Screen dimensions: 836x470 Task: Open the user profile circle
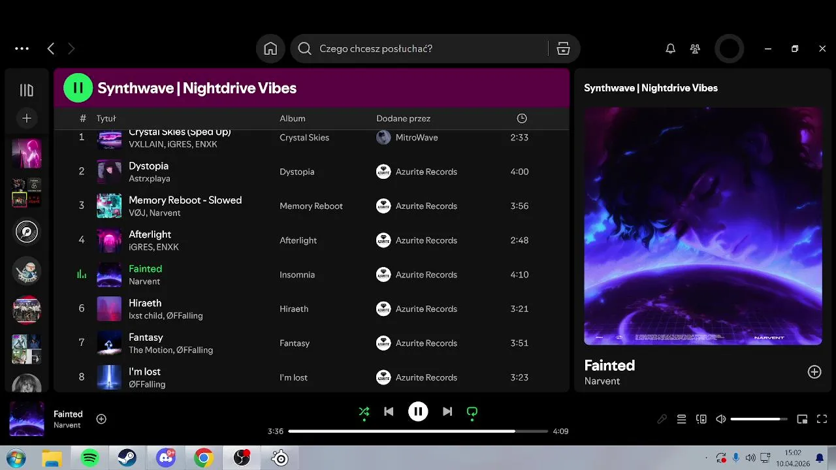click(x=729, y=48)
